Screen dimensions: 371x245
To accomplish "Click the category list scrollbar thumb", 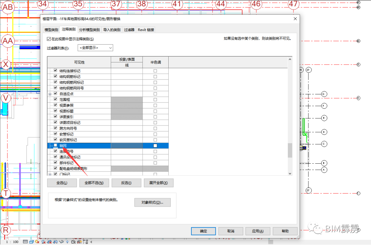I will coord(290,150).
